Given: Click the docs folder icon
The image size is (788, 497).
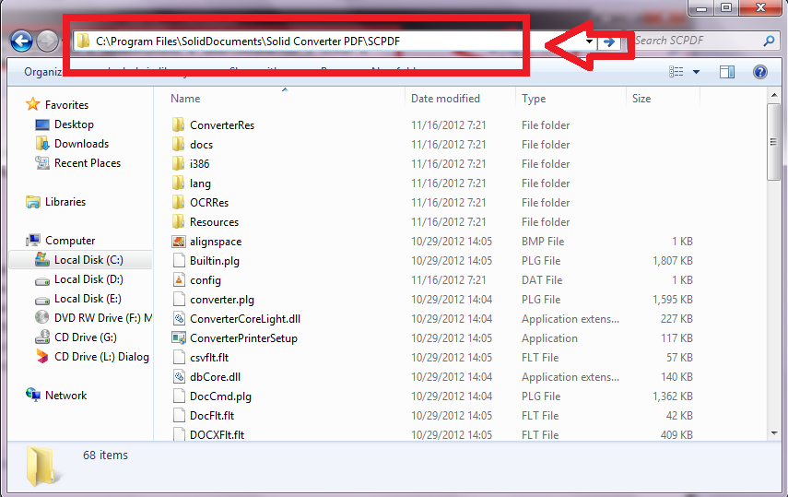Looking at the screenshot, I should coord(178,145).
